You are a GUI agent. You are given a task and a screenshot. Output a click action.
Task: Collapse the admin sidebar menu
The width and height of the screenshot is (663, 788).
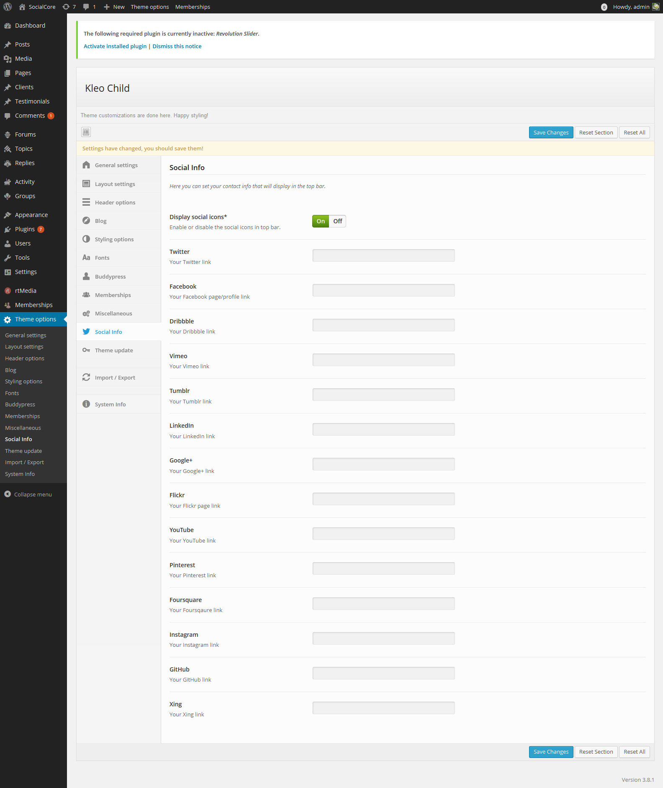click(x=28, y=494)
